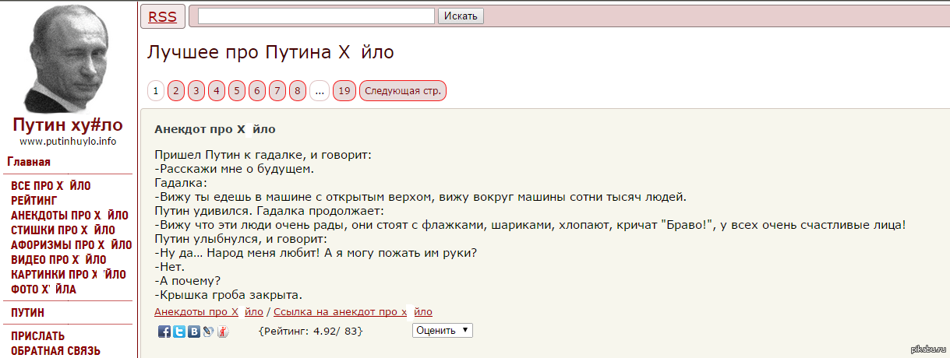Open ПРИСЛАТЬ sidebar menu item
Viewport: 950px width, 358px height.
37,336
